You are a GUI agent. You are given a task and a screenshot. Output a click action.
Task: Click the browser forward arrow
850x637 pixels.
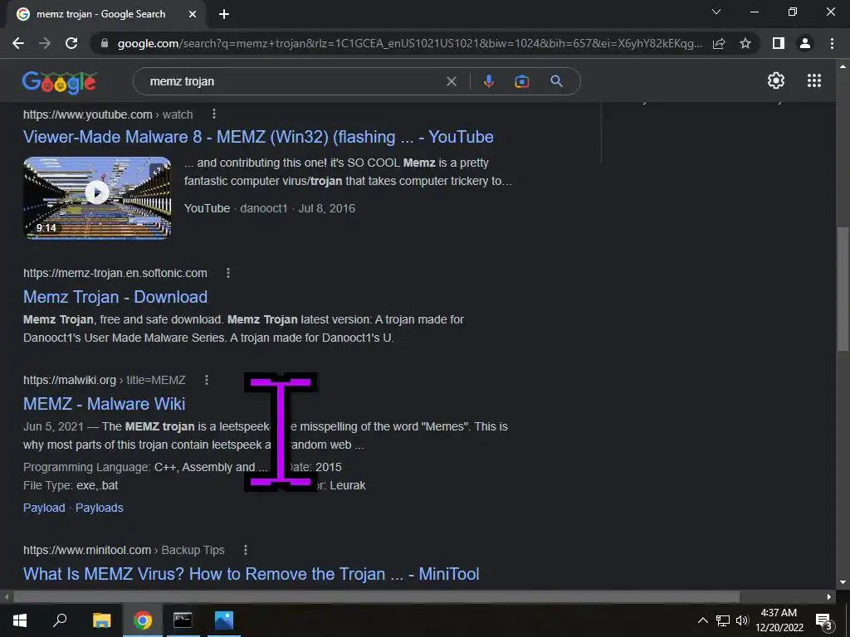[x=45, y=43]
